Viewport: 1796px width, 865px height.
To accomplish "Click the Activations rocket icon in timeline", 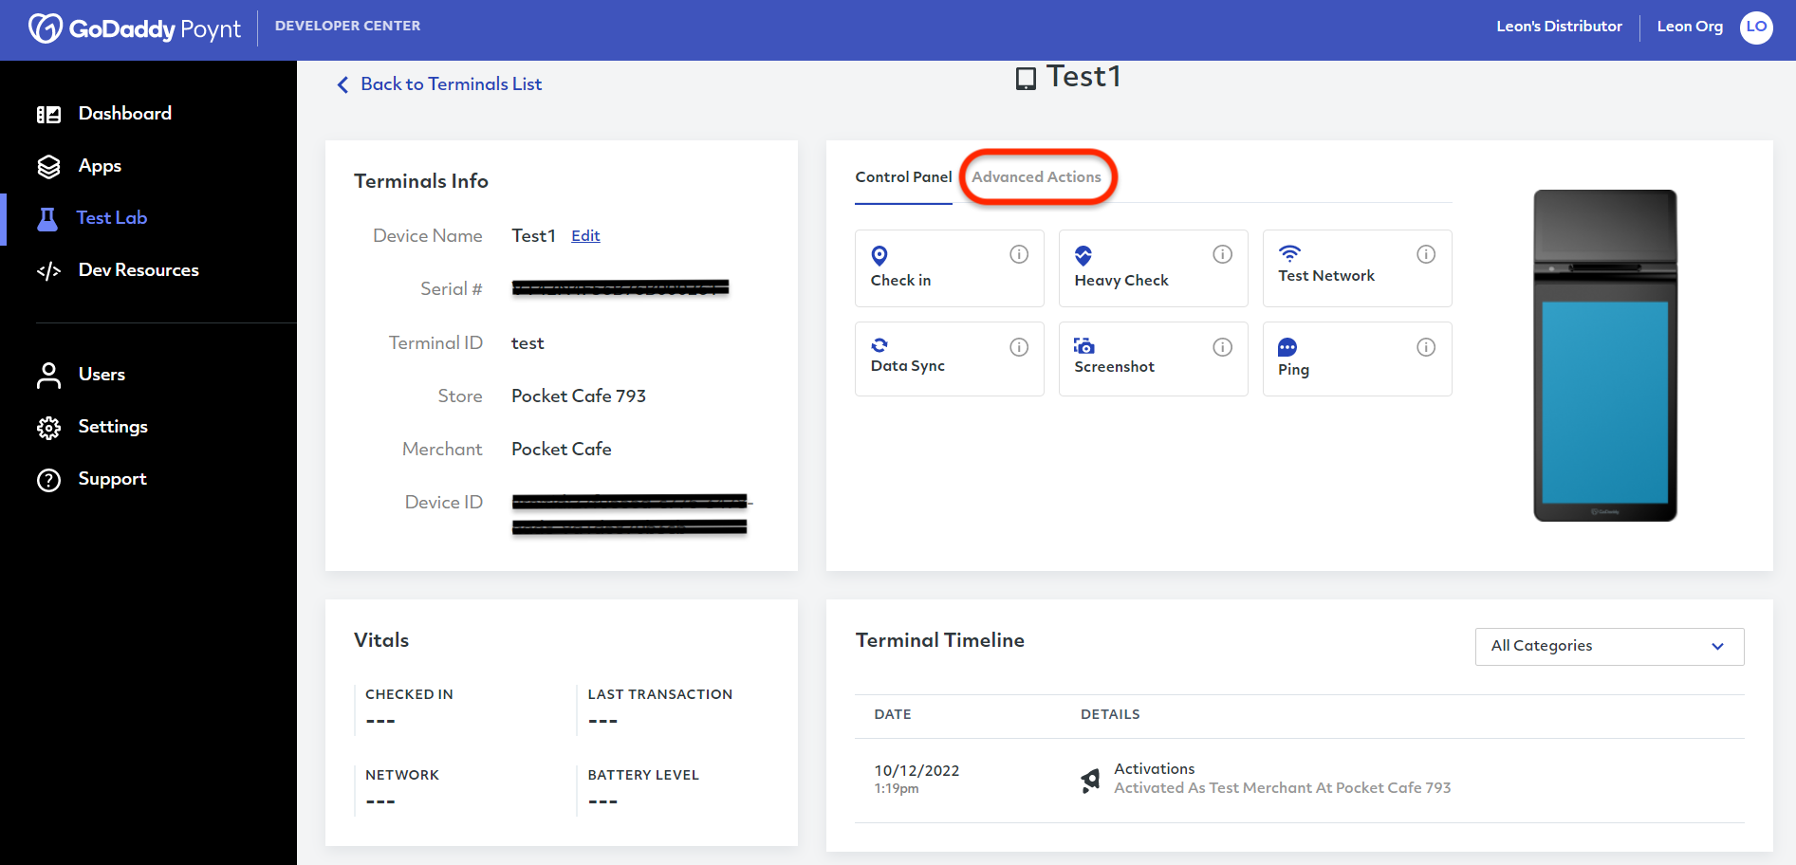I will coord(1090,781).
